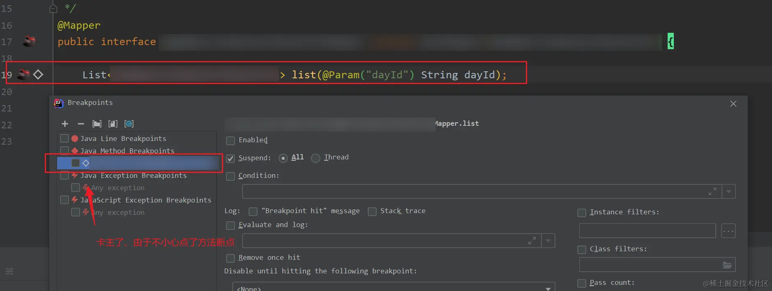The width and height of the screenshot is (772, 291).
Task: Enable "Breakpoint hit" message logging
Action: (253, 211)
